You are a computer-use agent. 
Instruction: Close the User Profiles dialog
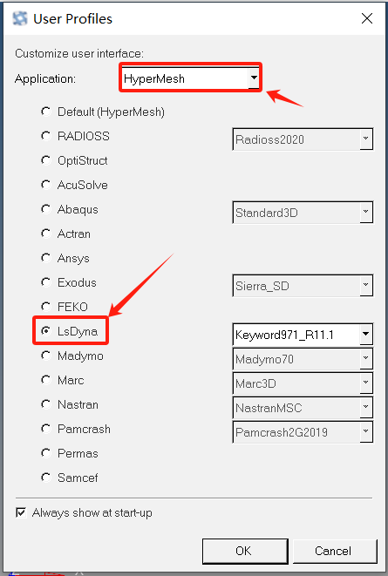click(367, 18)
